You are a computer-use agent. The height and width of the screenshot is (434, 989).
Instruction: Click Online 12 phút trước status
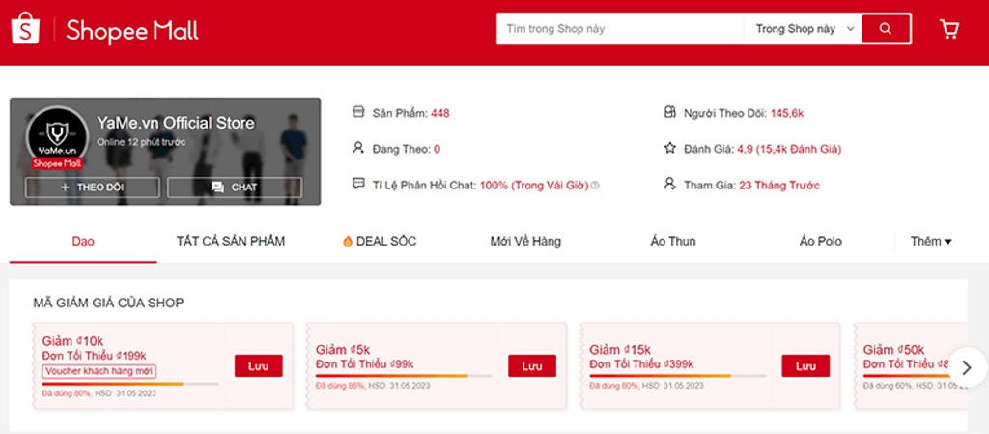point(141,142)
